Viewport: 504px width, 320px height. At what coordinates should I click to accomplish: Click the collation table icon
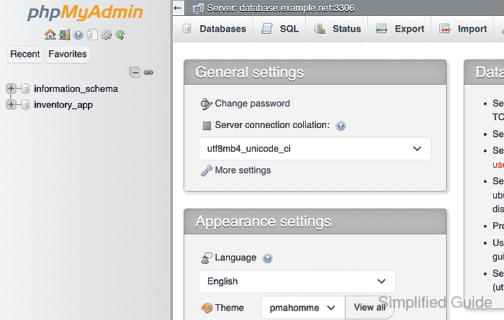click(x=207, y=125)
